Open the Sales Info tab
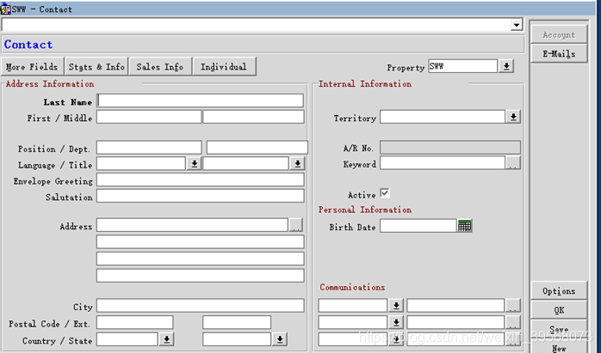This screenshot has height=353, width=601. pyautogui.click(x=160, y=67)
